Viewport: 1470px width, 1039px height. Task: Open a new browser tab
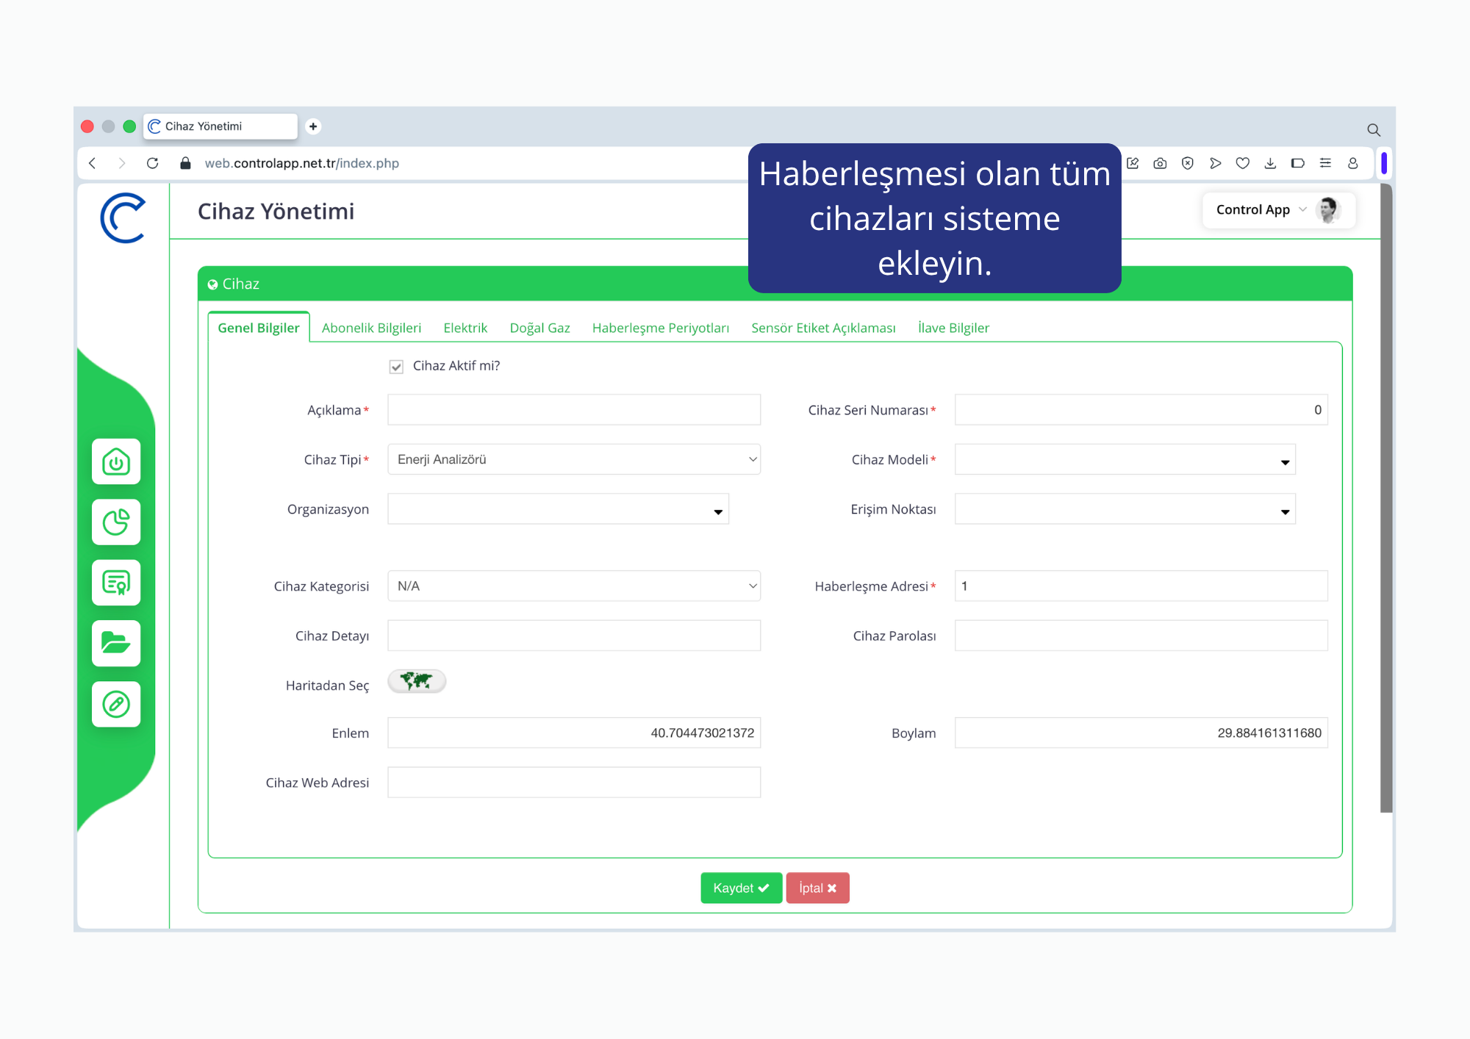pos(313,126)
